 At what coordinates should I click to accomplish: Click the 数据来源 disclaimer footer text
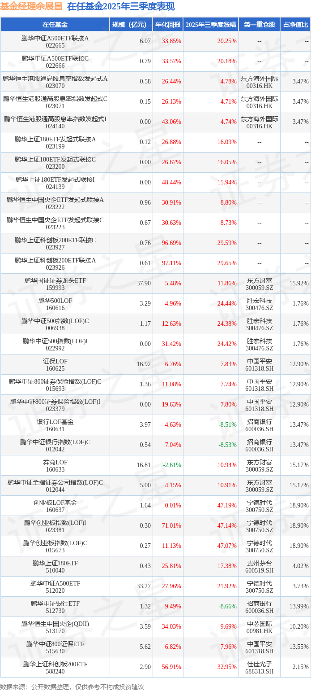pyautogui.click(x=72, y=687)
